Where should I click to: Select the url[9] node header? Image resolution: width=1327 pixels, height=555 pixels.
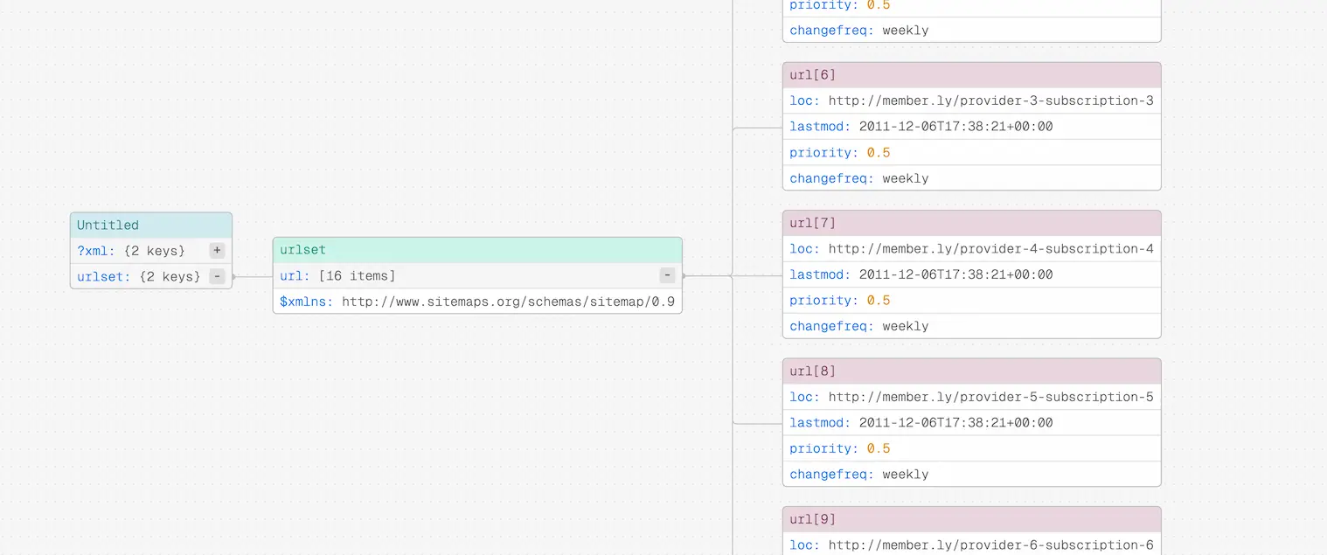[x=971, y=519]
